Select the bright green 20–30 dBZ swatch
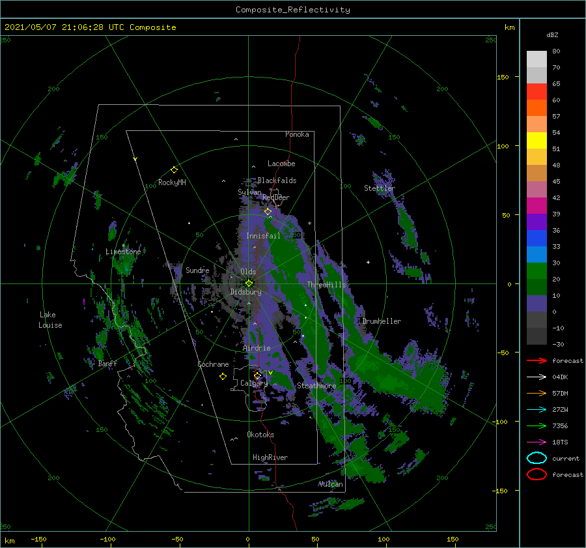This screenshot has height=548, width=586. [537, 271]
